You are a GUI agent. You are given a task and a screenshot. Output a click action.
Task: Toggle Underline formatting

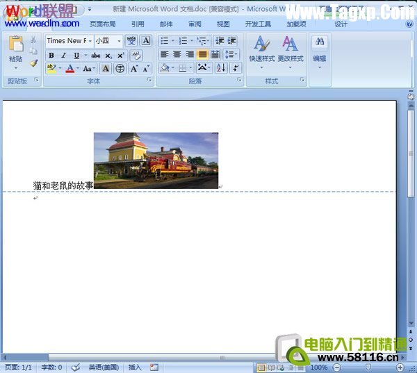pyautogui.click(x=76, y=56)
